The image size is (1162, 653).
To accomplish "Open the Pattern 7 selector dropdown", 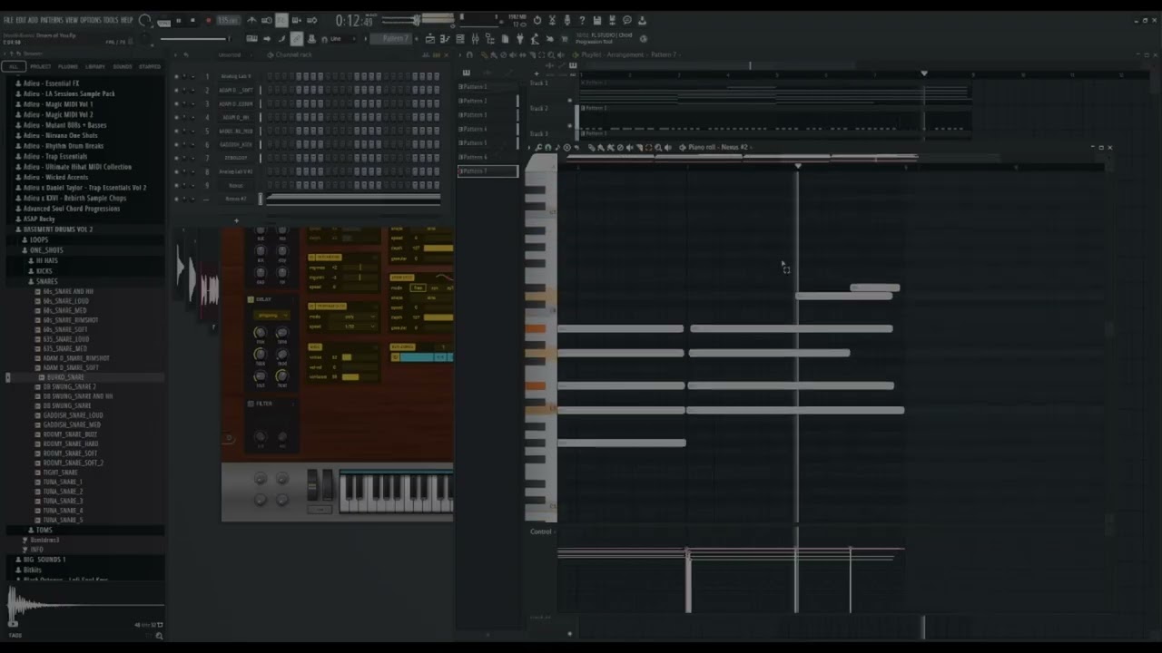I will (392, 39).
